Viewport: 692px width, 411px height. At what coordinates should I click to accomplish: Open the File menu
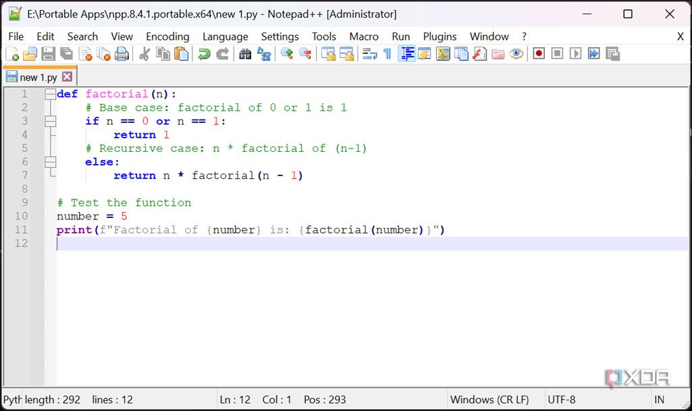pos(16,36)
